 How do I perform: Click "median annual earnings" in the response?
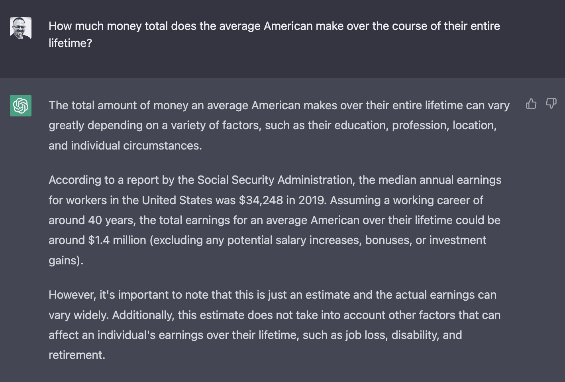(439, 180)
